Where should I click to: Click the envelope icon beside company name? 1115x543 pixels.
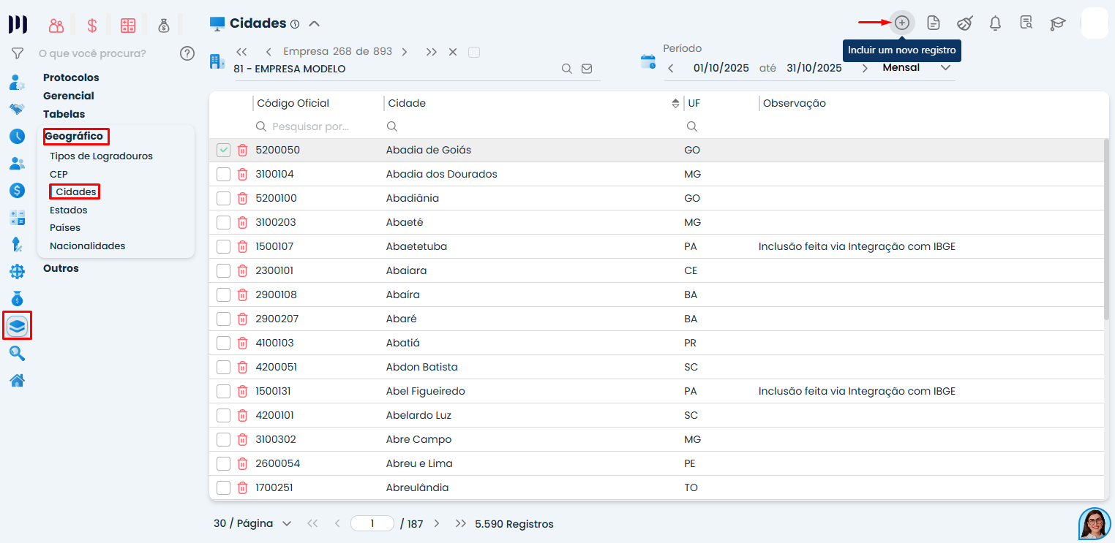(586, 69)
